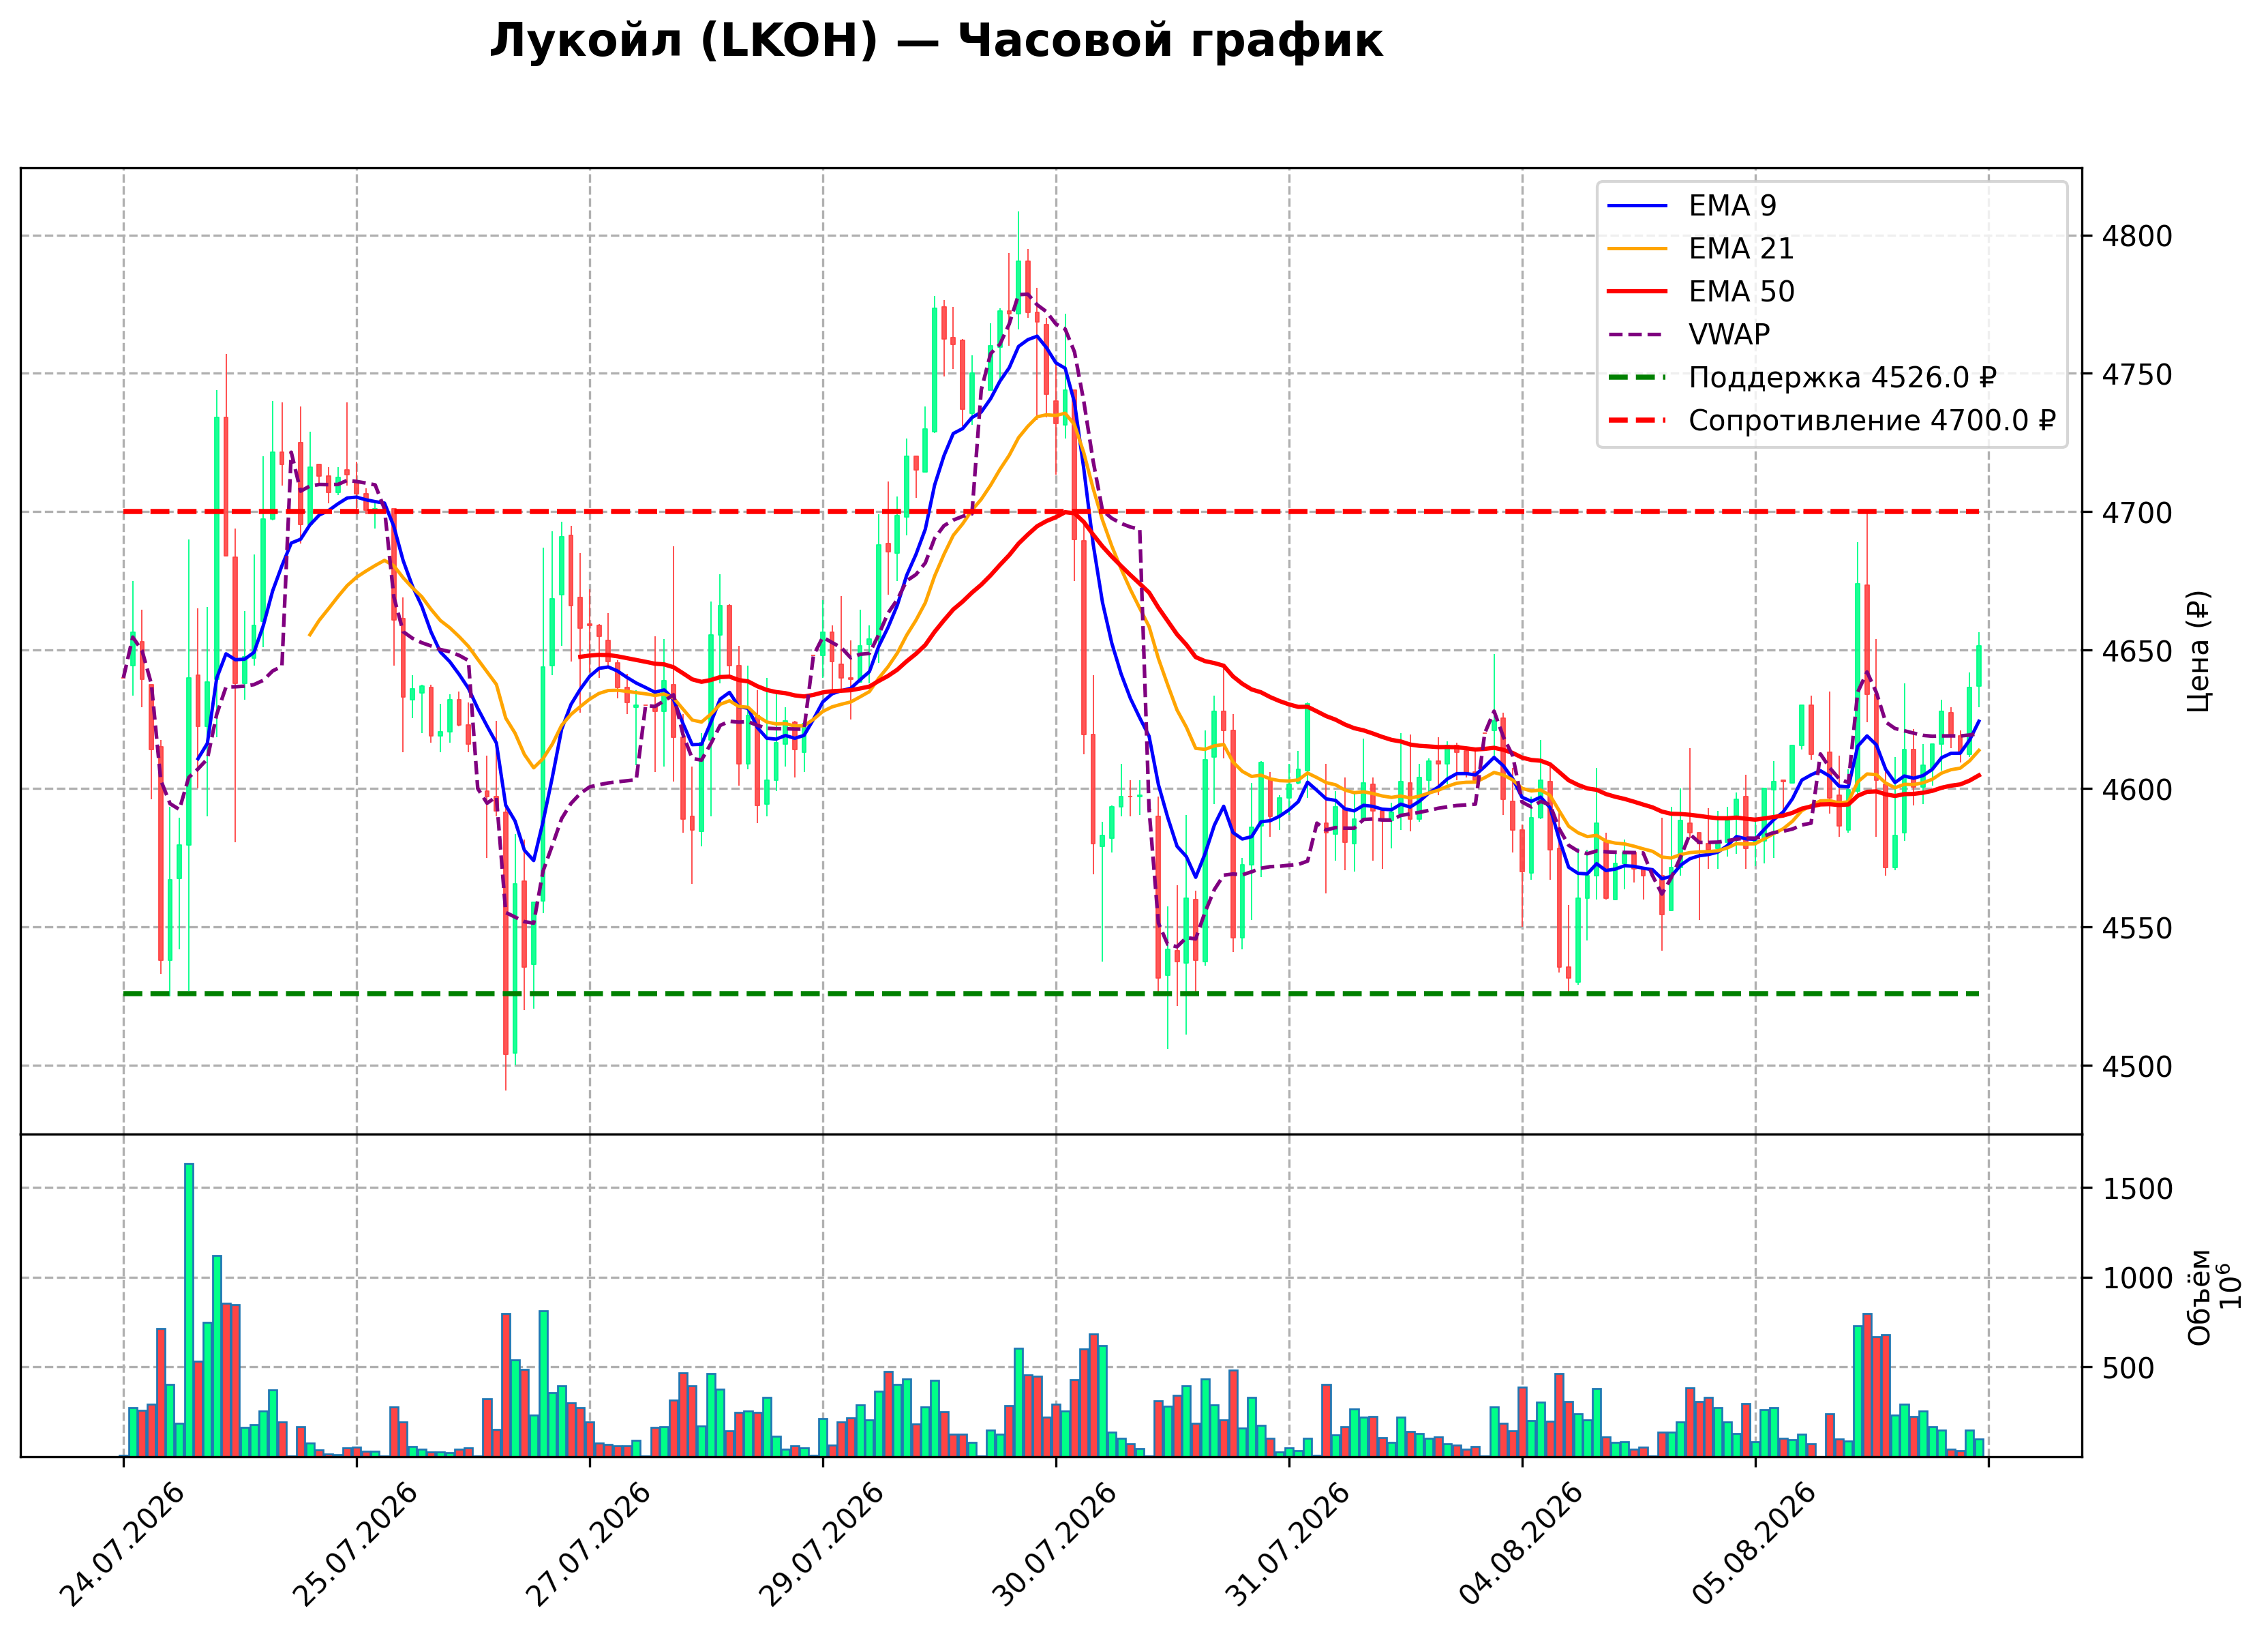Click the date label 04.08.2026
Viewport: 2268px width, 1632px height.
pyautogui.click(x=1521, y=1544)
